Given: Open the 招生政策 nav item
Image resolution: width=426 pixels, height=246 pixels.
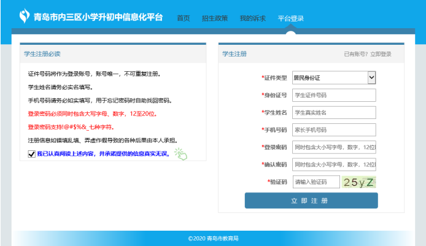Looking at the screenshot, I should tap(214, 18).
